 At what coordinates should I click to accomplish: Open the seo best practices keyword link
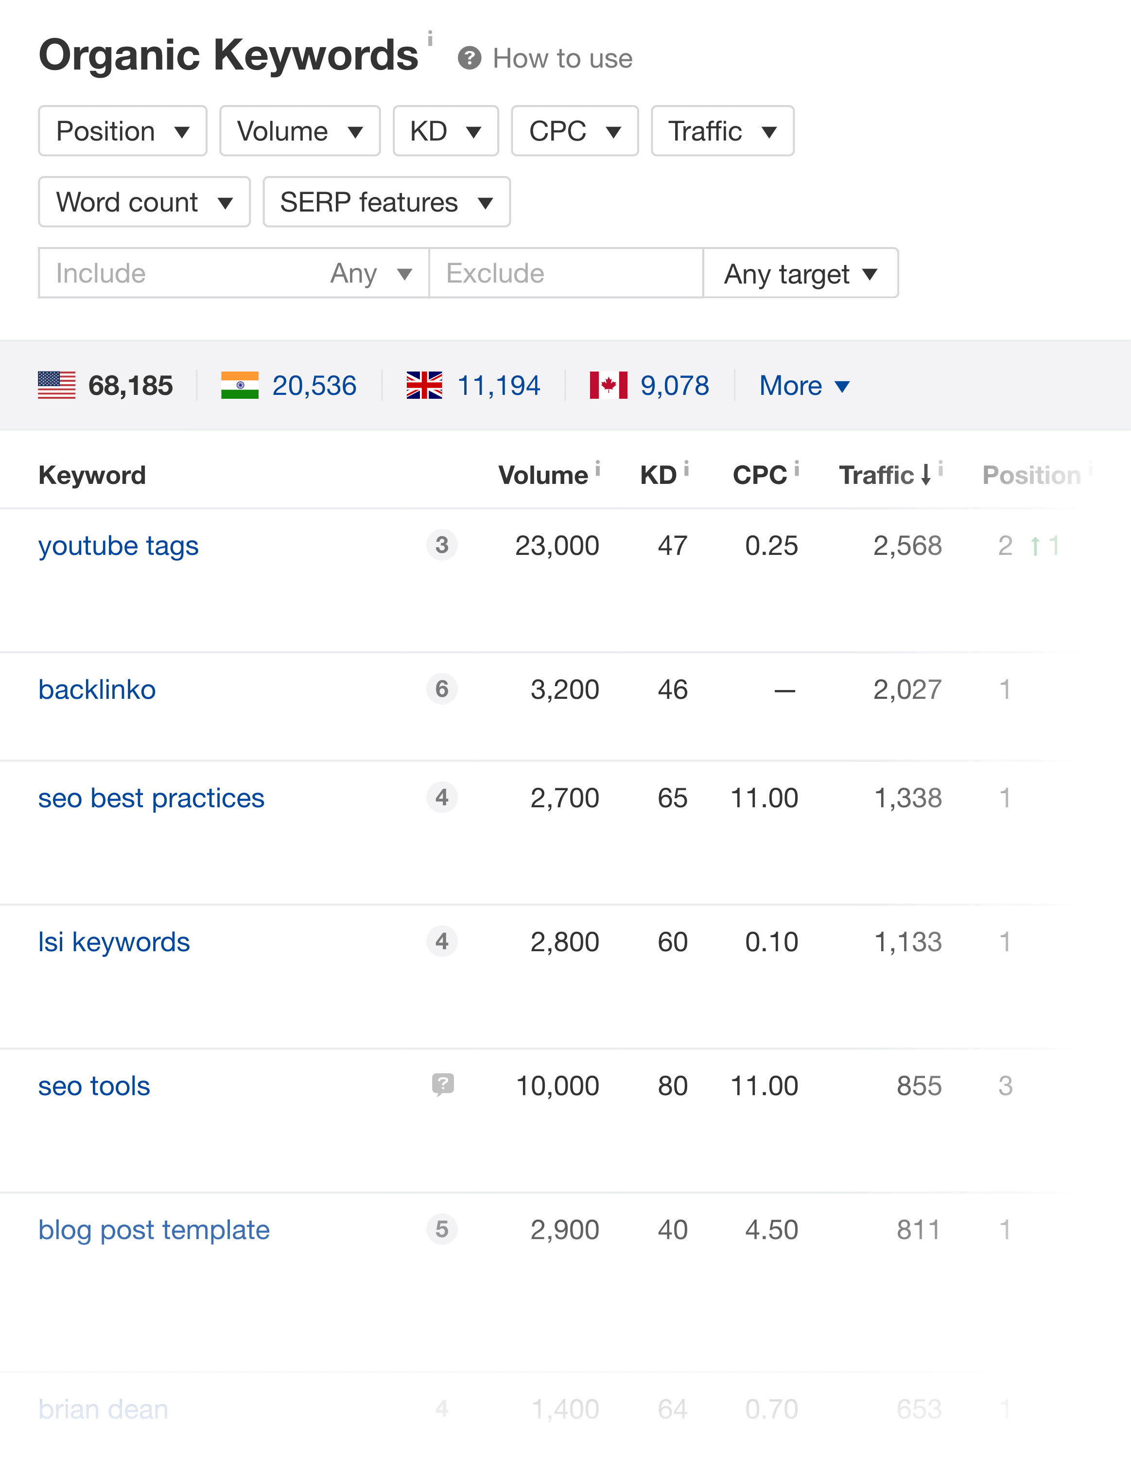click(x=152, y=799)
